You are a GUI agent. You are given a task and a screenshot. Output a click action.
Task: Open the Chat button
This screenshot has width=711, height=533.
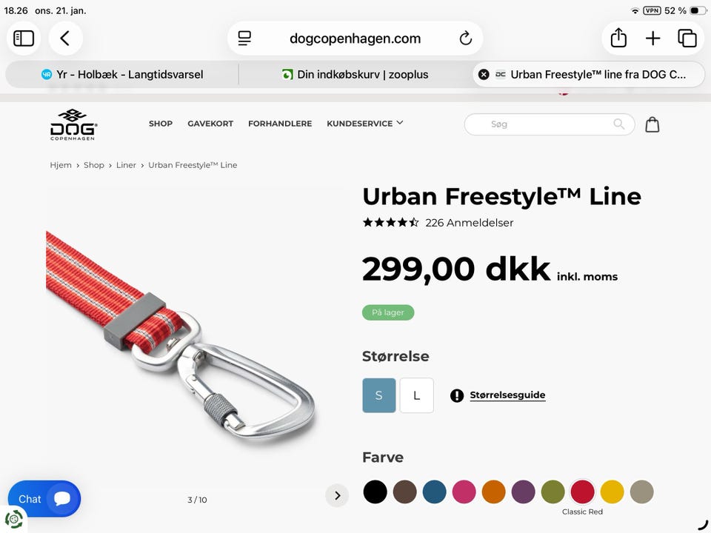click(44, 498)
